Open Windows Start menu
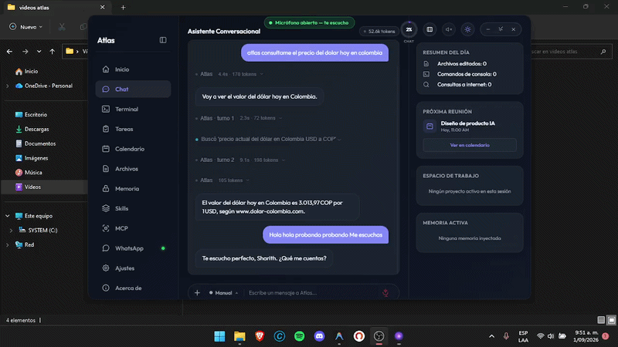This screenshot has width=618, height=347. coord(219,336)
